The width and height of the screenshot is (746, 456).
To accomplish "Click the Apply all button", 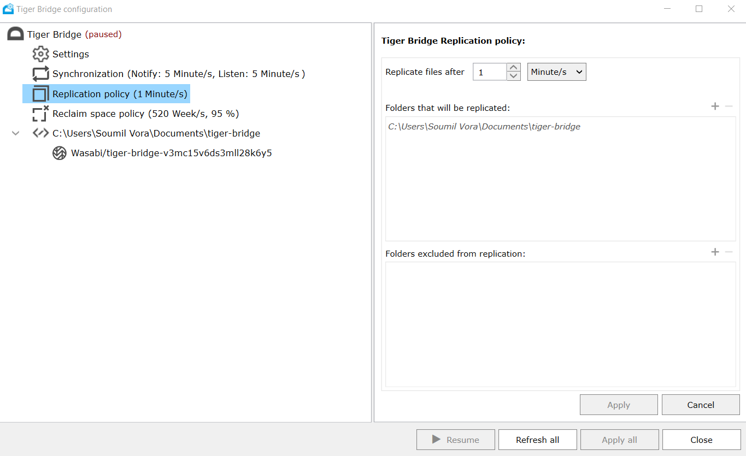I will 619,440.
